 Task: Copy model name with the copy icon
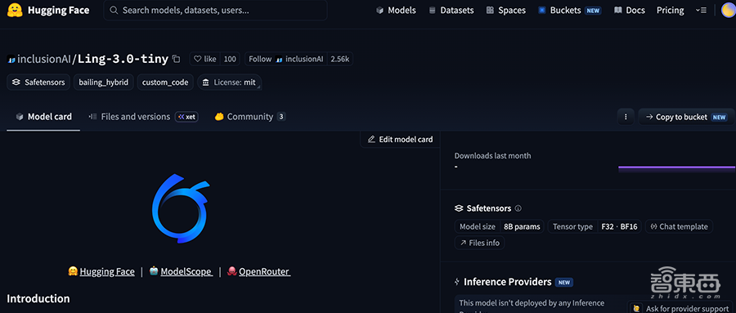(x=176, y=59)
